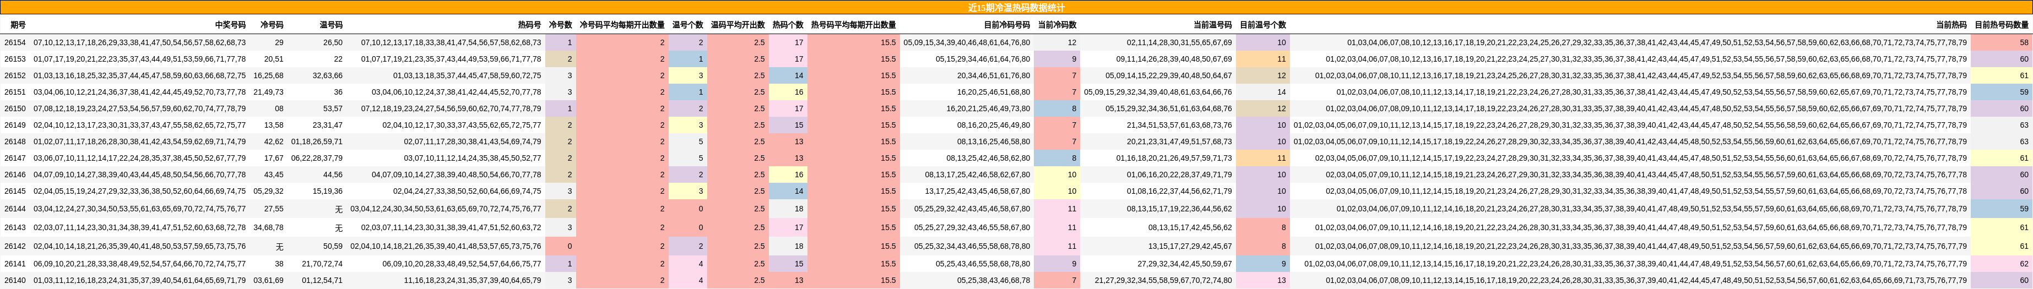Select the 温号个数 column header
The image size is (2033, 289).
click(x=687, y=25)
